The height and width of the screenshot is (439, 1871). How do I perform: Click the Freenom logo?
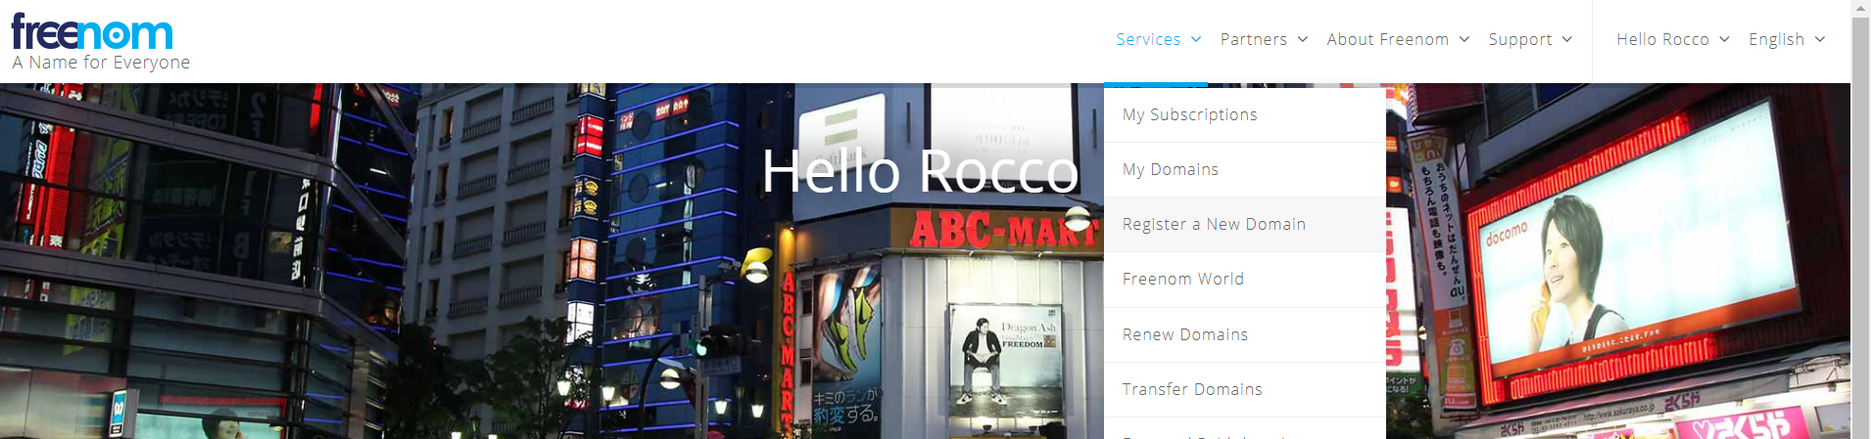coord(92,31)
